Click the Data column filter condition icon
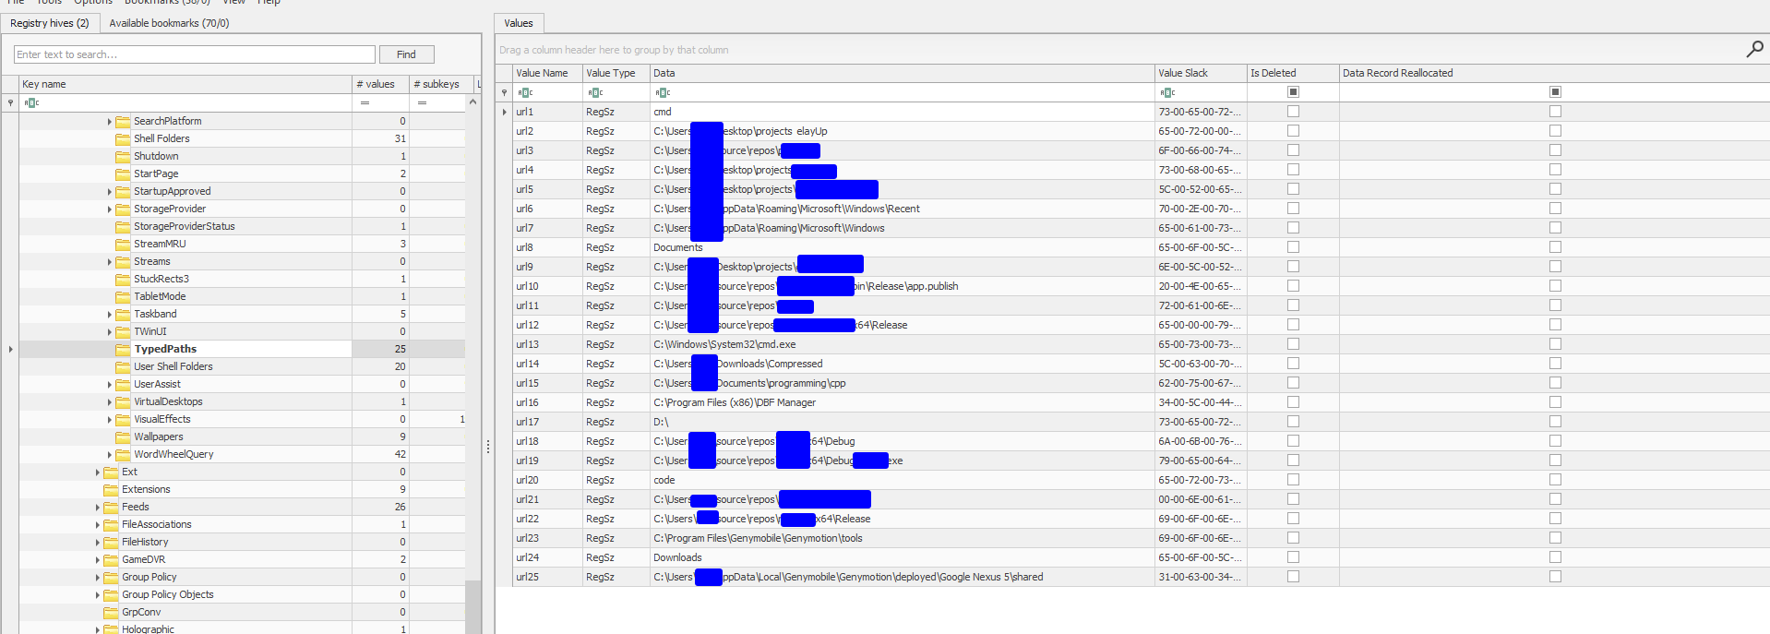 pos(663,92)
